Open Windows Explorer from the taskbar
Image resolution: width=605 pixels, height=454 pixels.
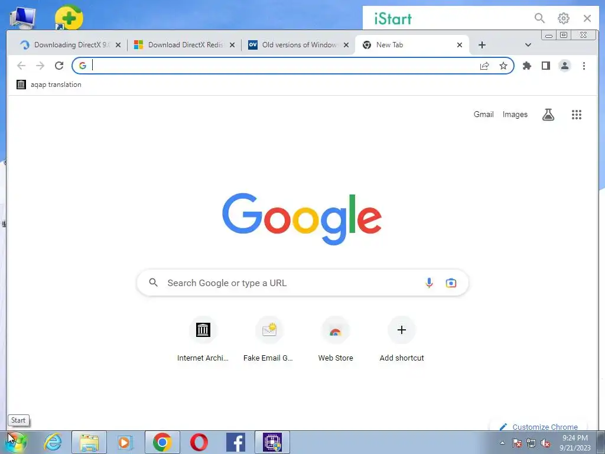89,442
